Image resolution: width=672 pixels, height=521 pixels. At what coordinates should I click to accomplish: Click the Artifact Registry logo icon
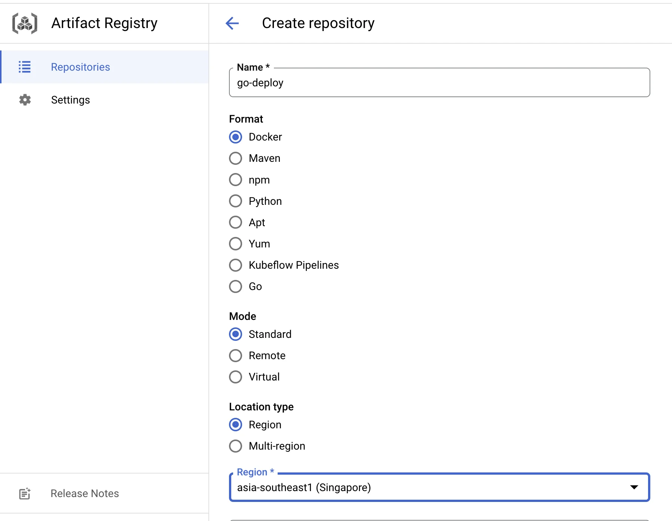(x=25, y=23)
